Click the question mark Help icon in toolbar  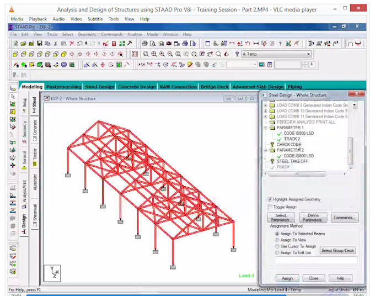click(x=280, y=44)
